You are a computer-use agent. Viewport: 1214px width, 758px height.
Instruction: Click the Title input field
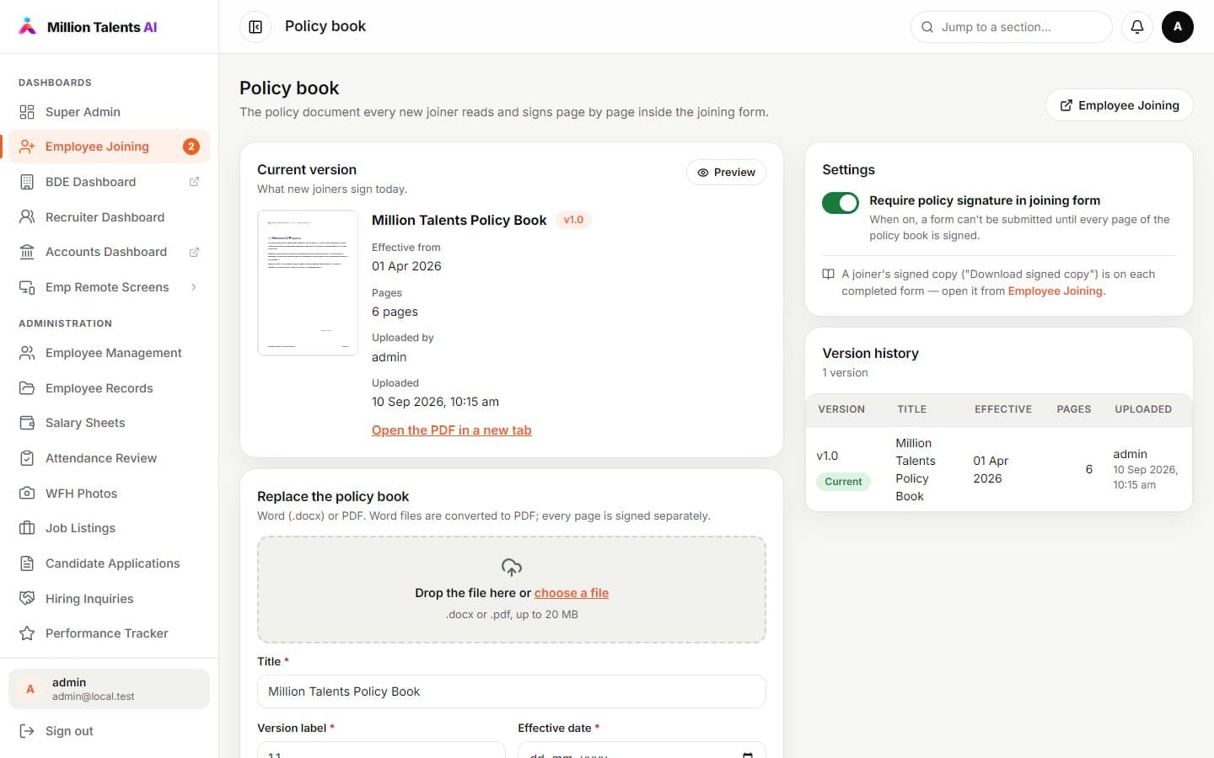[x=512, y=691]
